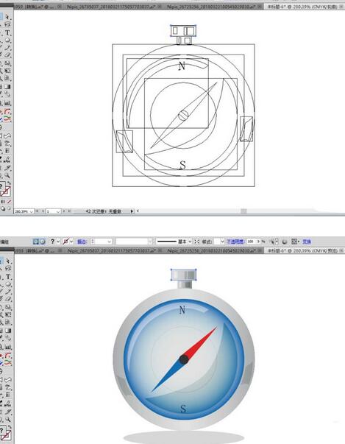The height and width of the screenshot is (444, 345).
Task: Click the stroke color swatch in control bar
Action: point(66,242)
